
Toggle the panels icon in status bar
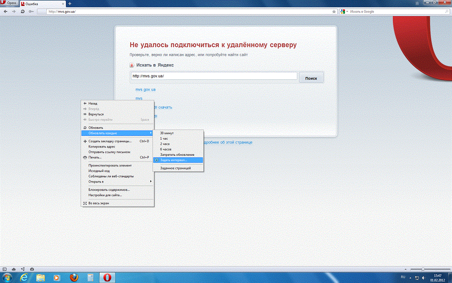click(x=5, y=269)
